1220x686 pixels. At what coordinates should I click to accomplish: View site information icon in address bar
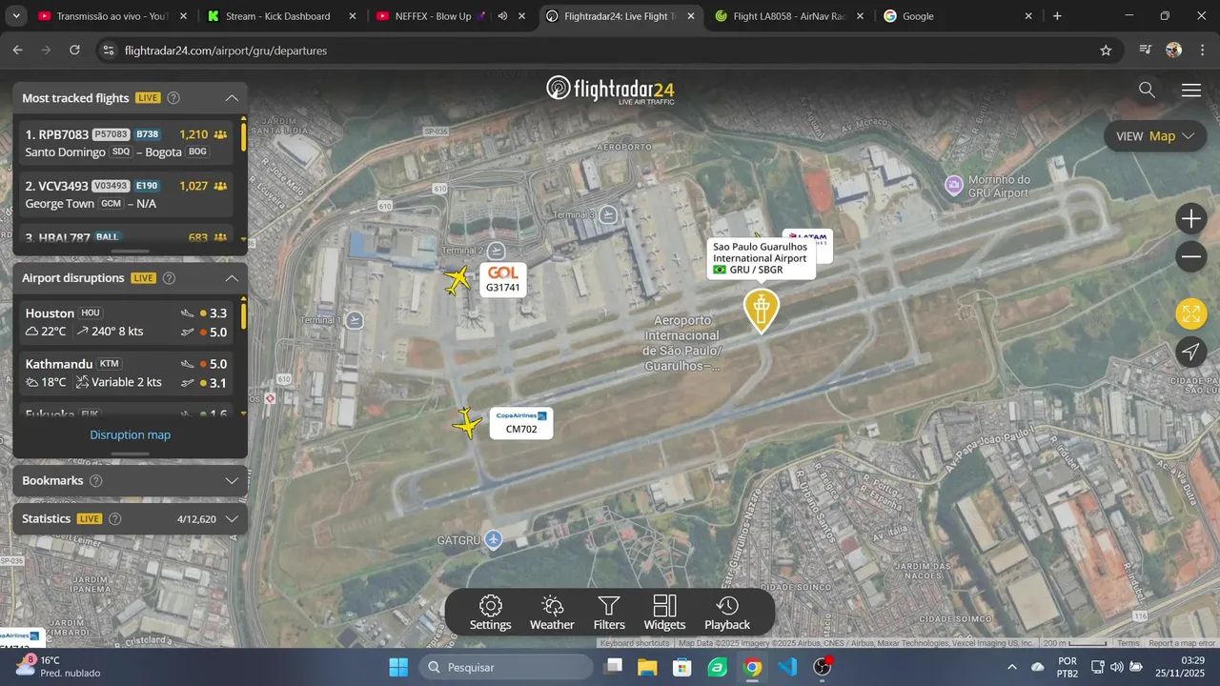[108, 50]
